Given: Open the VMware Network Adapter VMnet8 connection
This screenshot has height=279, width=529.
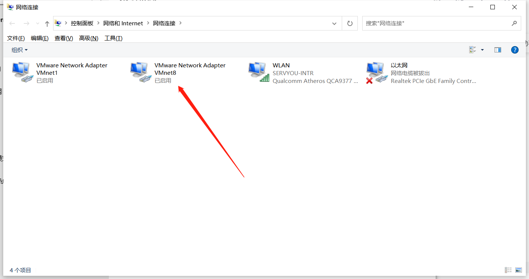Looking at the screenshot, I should 189,69.
